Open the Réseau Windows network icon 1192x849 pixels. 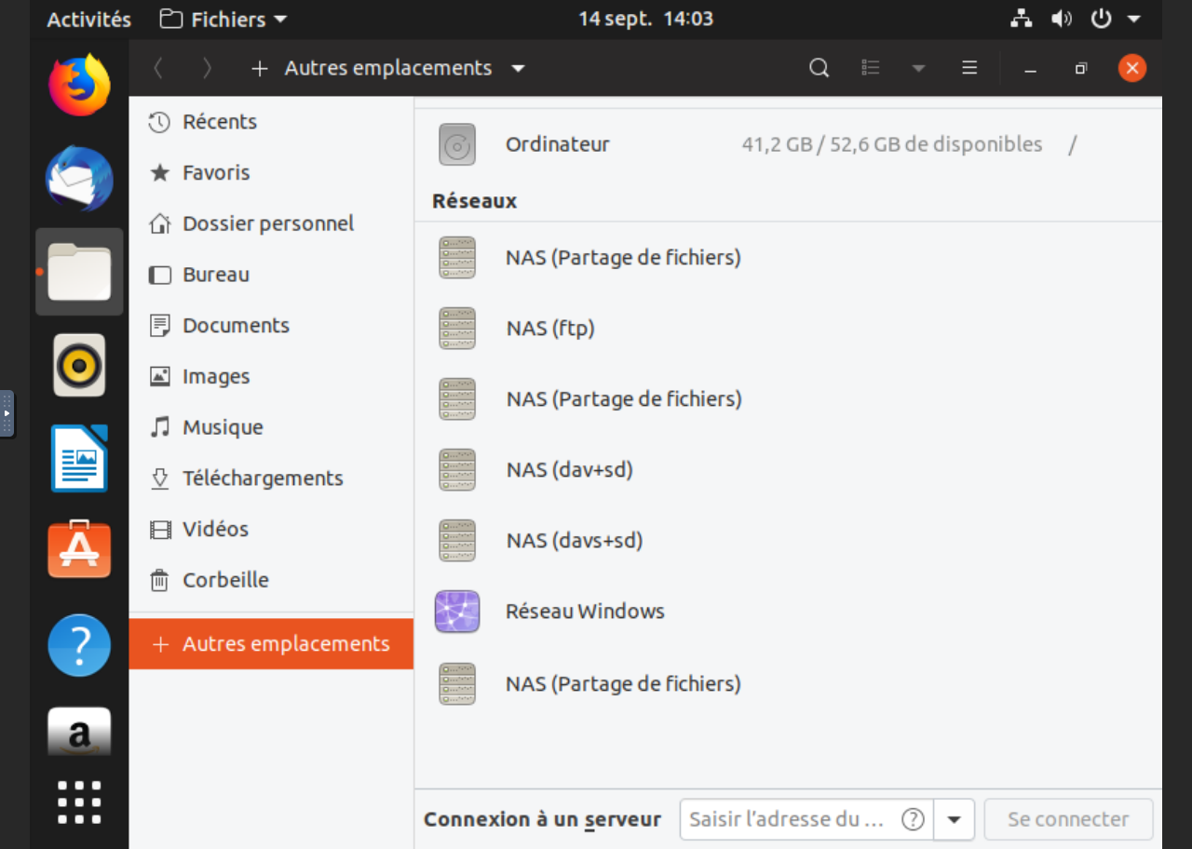coord(457,612)
